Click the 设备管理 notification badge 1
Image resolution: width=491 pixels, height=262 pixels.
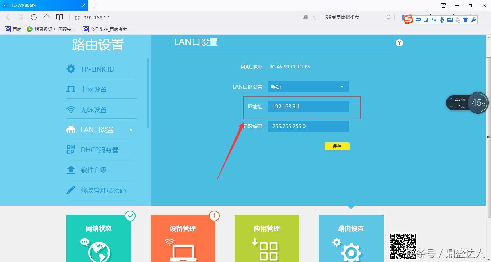(x=214, y=216)
